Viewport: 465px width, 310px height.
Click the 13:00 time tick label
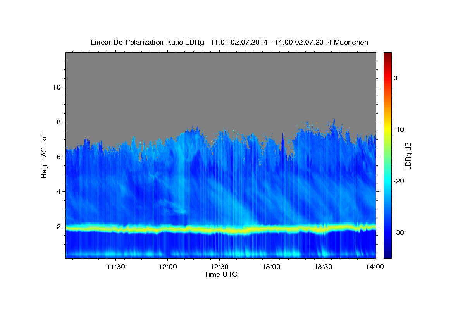[271, 267]
